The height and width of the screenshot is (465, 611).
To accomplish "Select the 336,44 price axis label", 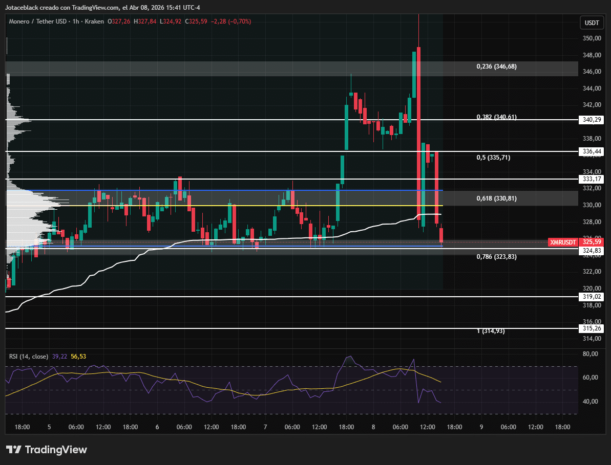I will [592, 151].
